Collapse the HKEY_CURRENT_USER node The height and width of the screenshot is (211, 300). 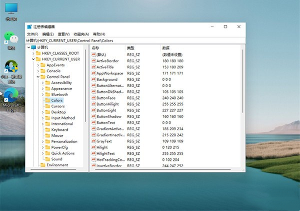[x=33, y=59]
